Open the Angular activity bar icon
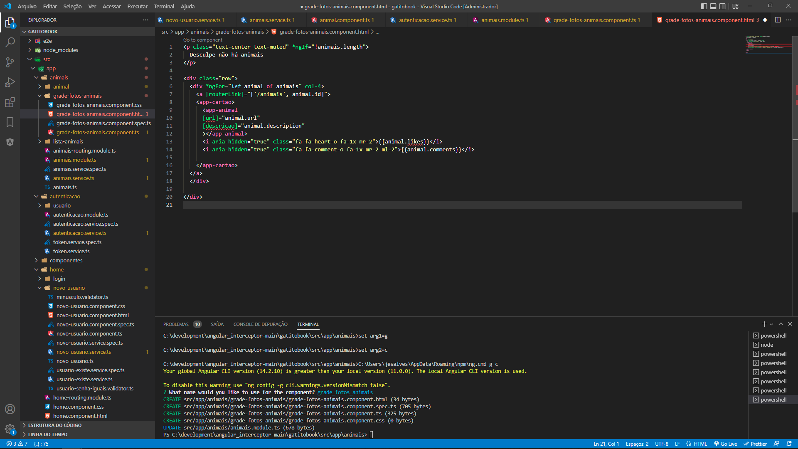Image resolution: width=798 pixels, height=449 pixels. pyautogui.click(x=10, y=142)
